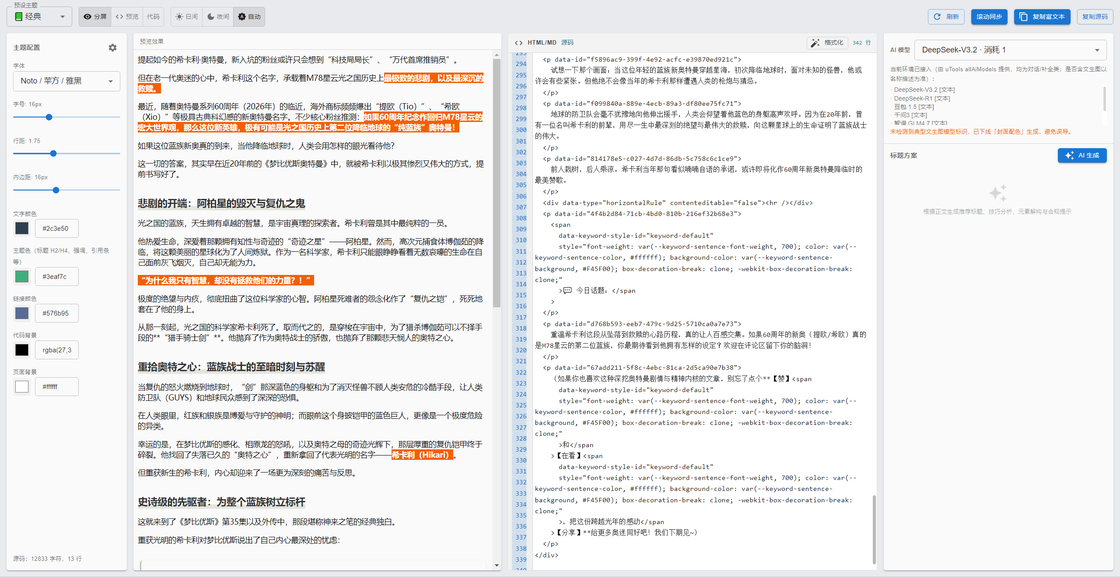
Task: Click source line number 310
Action: pos(521,240)
